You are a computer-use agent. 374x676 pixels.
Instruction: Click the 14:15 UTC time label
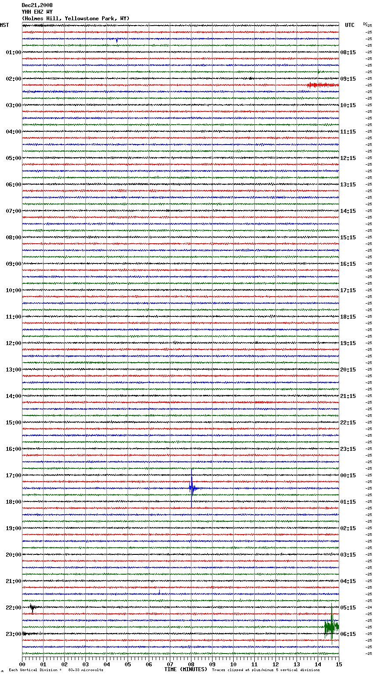click(x=348, y=211)
